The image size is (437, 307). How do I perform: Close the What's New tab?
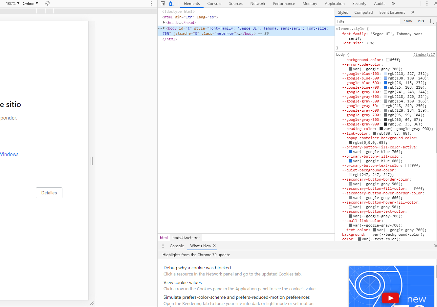point(214,246)
